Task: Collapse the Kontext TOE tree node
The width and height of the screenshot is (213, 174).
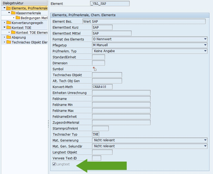Action: coord(5,28)
